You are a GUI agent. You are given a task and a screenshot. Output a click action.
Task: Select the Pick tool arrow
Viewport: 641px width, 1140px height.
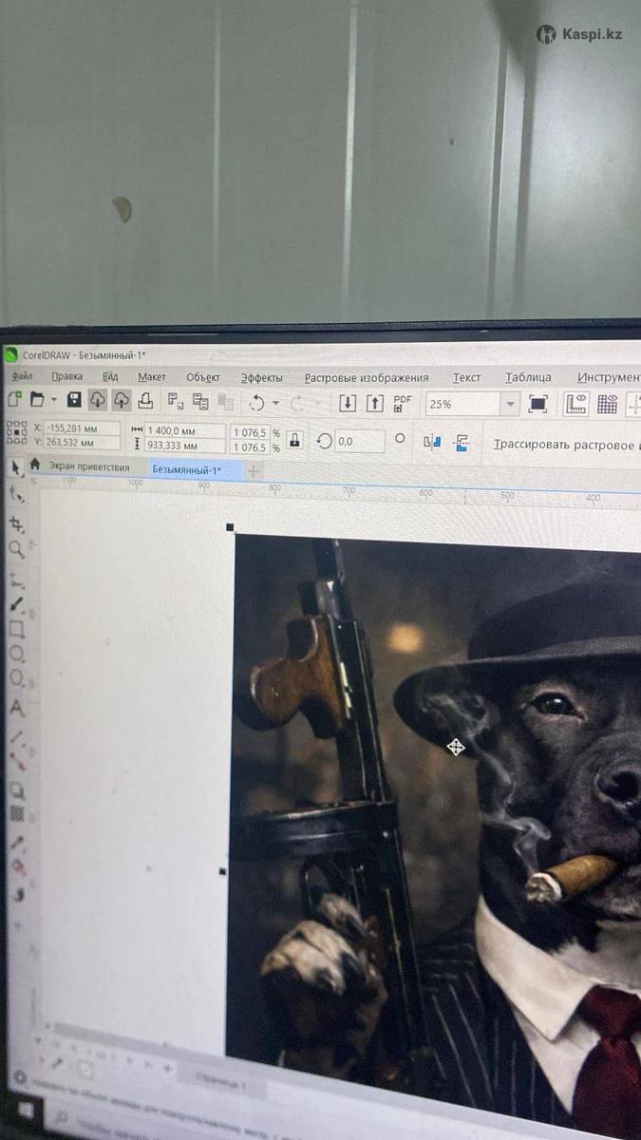click(x=15, y=467)
